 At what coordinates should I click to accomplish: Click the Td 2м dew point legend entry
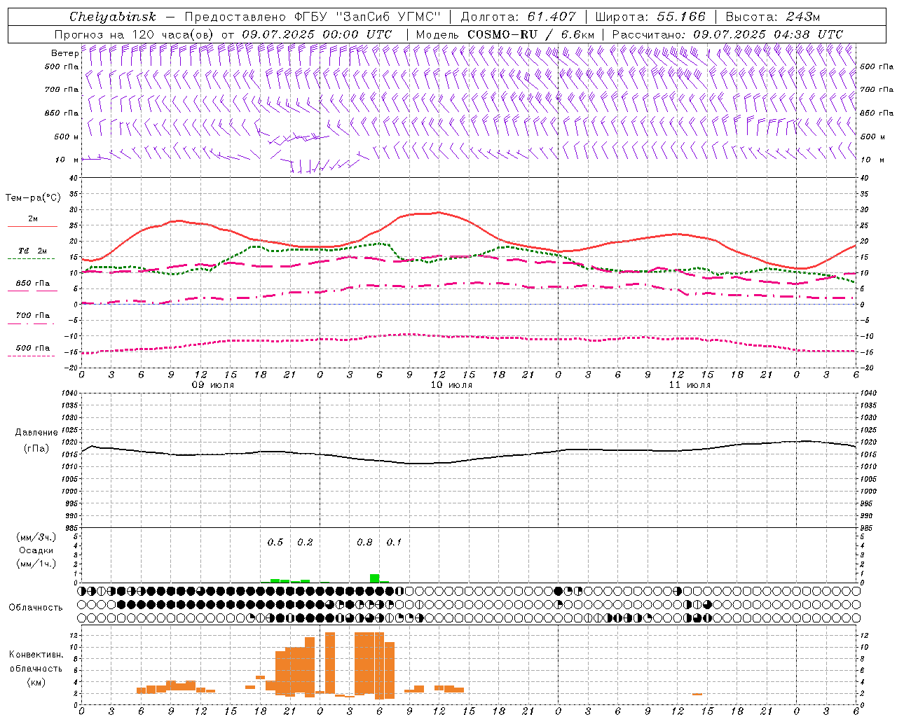33,251
